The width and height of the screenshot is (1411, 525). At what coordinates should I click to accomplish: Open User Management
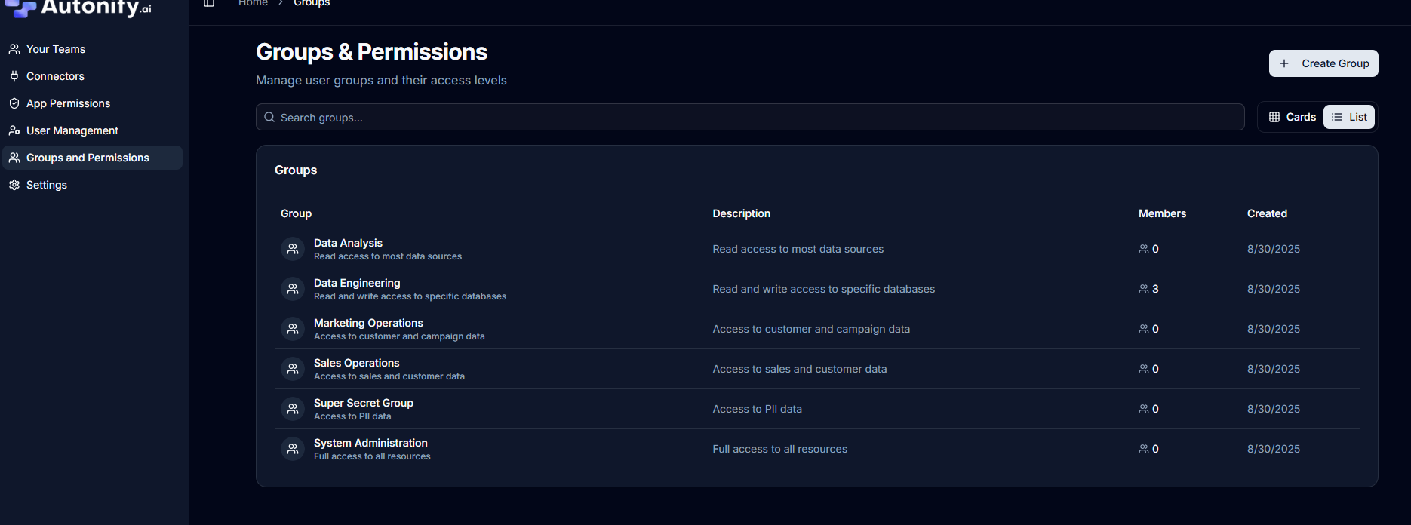(91, 130)
